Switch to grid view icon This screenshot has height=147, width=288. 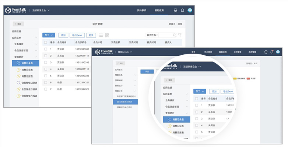coord(107,35)
